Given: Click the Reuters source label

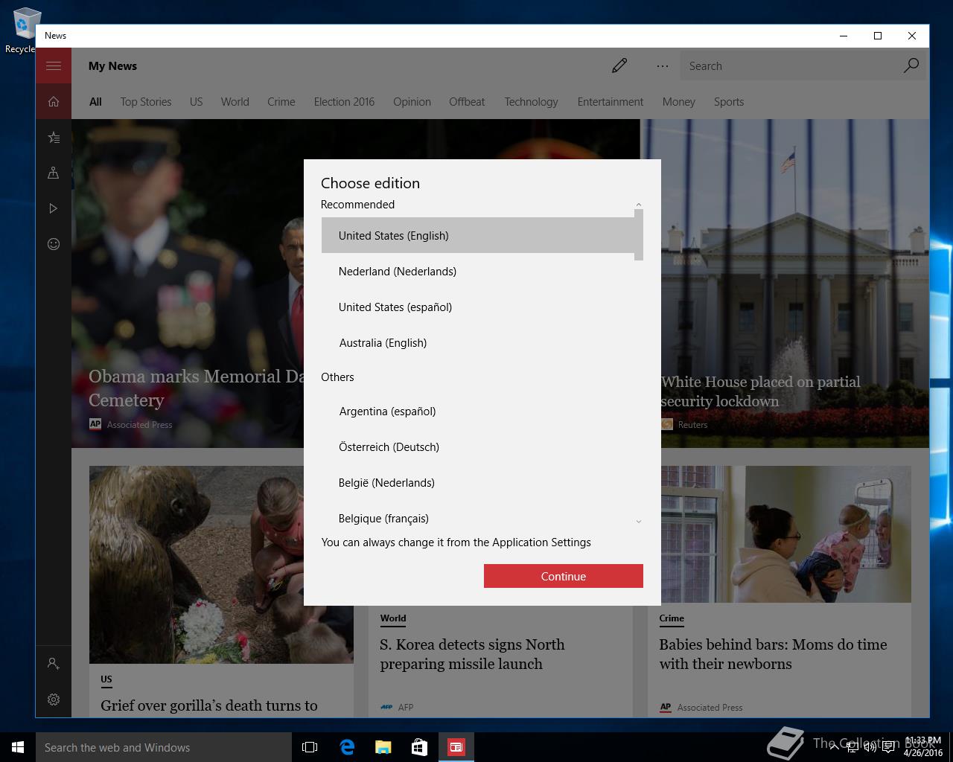Looking at the screenshot, I should coord(692,425).
